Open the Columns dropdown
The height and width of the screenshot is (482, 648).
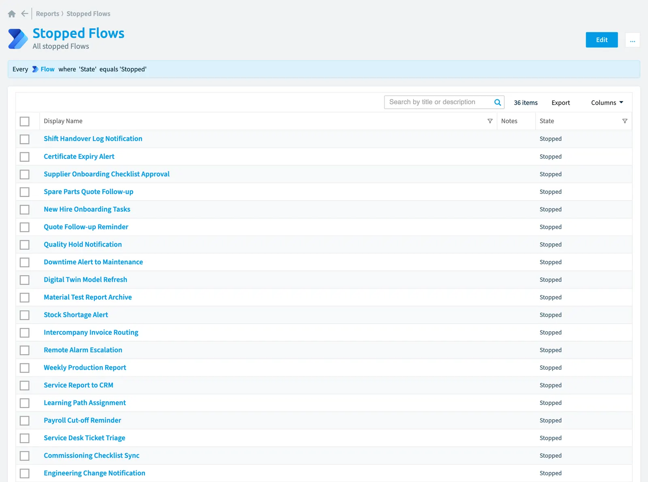(607, 103)
